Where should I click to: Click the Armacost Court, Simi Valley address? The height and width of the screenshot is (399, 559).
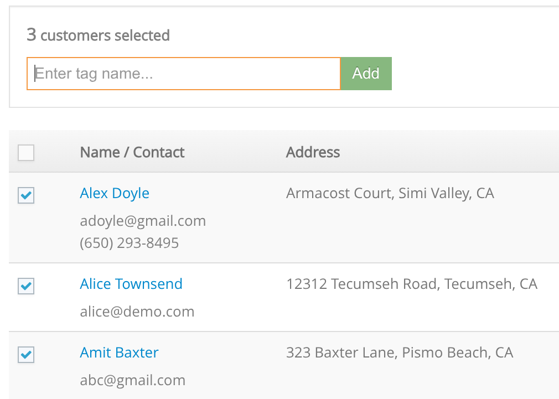click(390, 193)
